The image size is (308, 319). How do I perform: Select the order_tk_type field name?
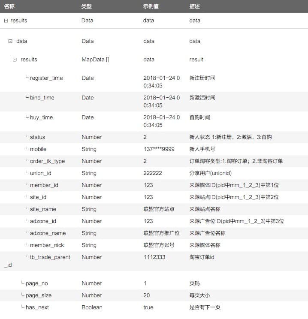[47, 161]
